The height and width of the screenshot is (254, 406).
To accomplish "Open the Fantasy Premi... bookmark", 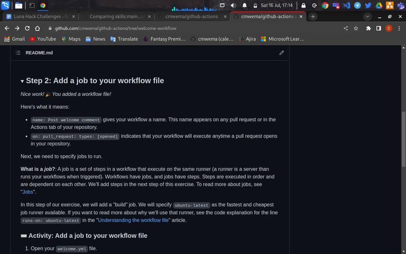I will point(164,39).
